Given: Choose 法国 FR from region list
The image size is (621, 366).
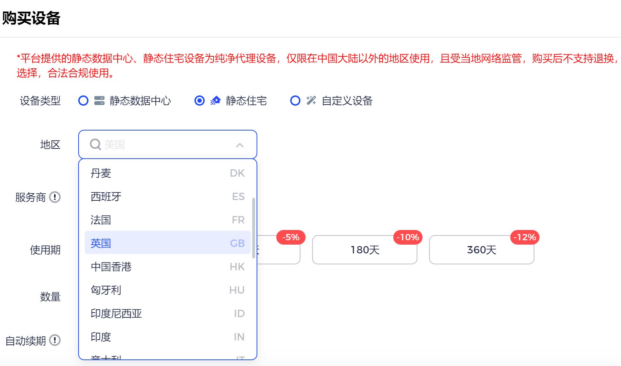Looking at the screenshot, I should coord(168,220).
